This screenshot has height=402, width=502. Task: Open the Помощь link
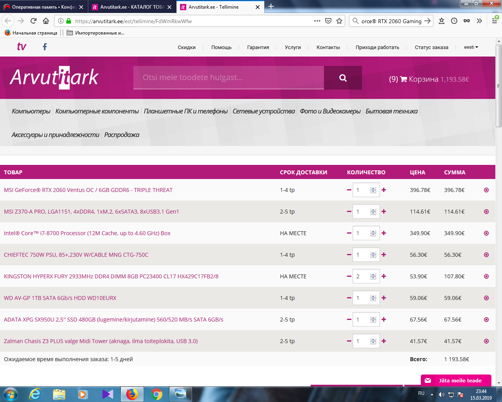point(221,48)
